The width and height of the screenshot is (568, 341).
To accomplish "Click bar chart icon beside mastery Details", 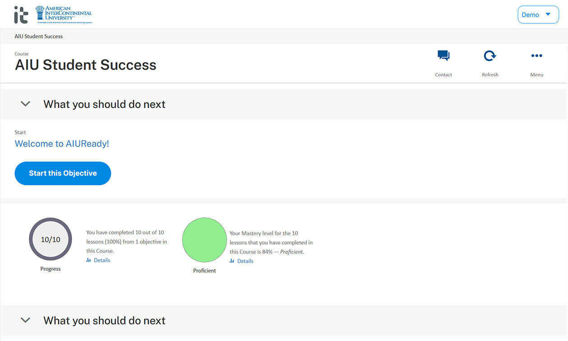I will click(232, 261).
